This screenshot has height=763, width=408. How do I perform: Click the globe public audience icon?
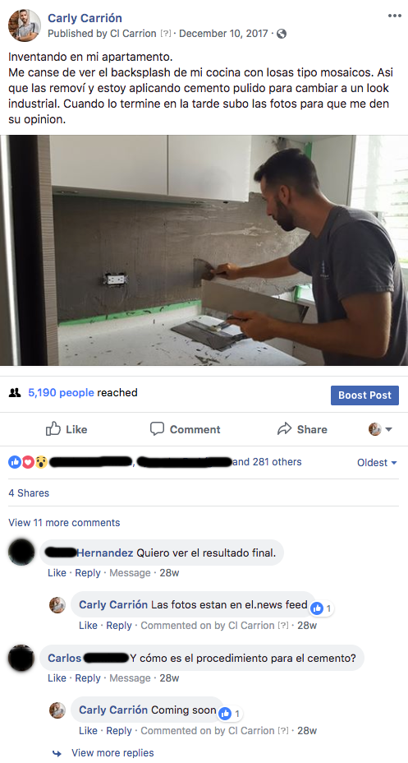(282, 34)
